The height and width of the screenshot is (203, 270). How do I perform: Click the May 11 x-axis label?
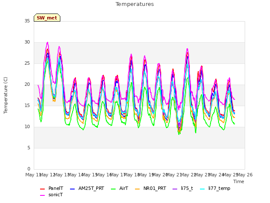point(33,175)
